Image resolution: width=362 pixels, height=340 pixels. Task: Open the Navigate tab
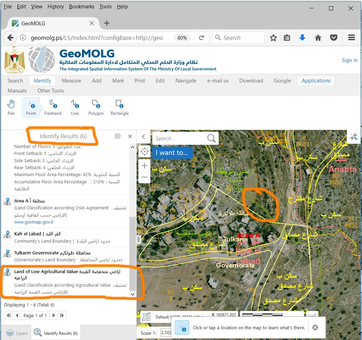(x=186, y=80)
